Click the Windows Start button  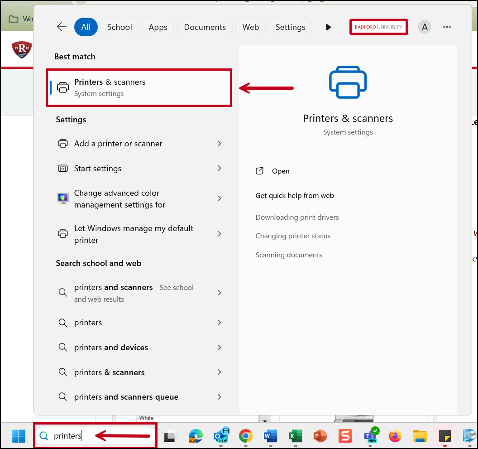pyautogui.click(x=19, y=436)
